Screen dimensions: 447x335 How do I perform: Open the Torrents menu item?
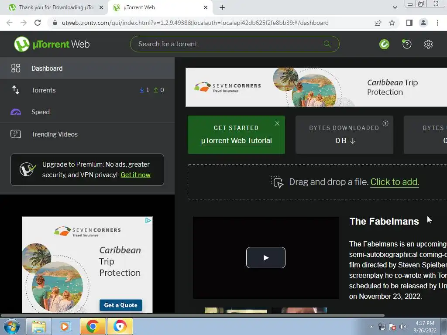(87, 90)
